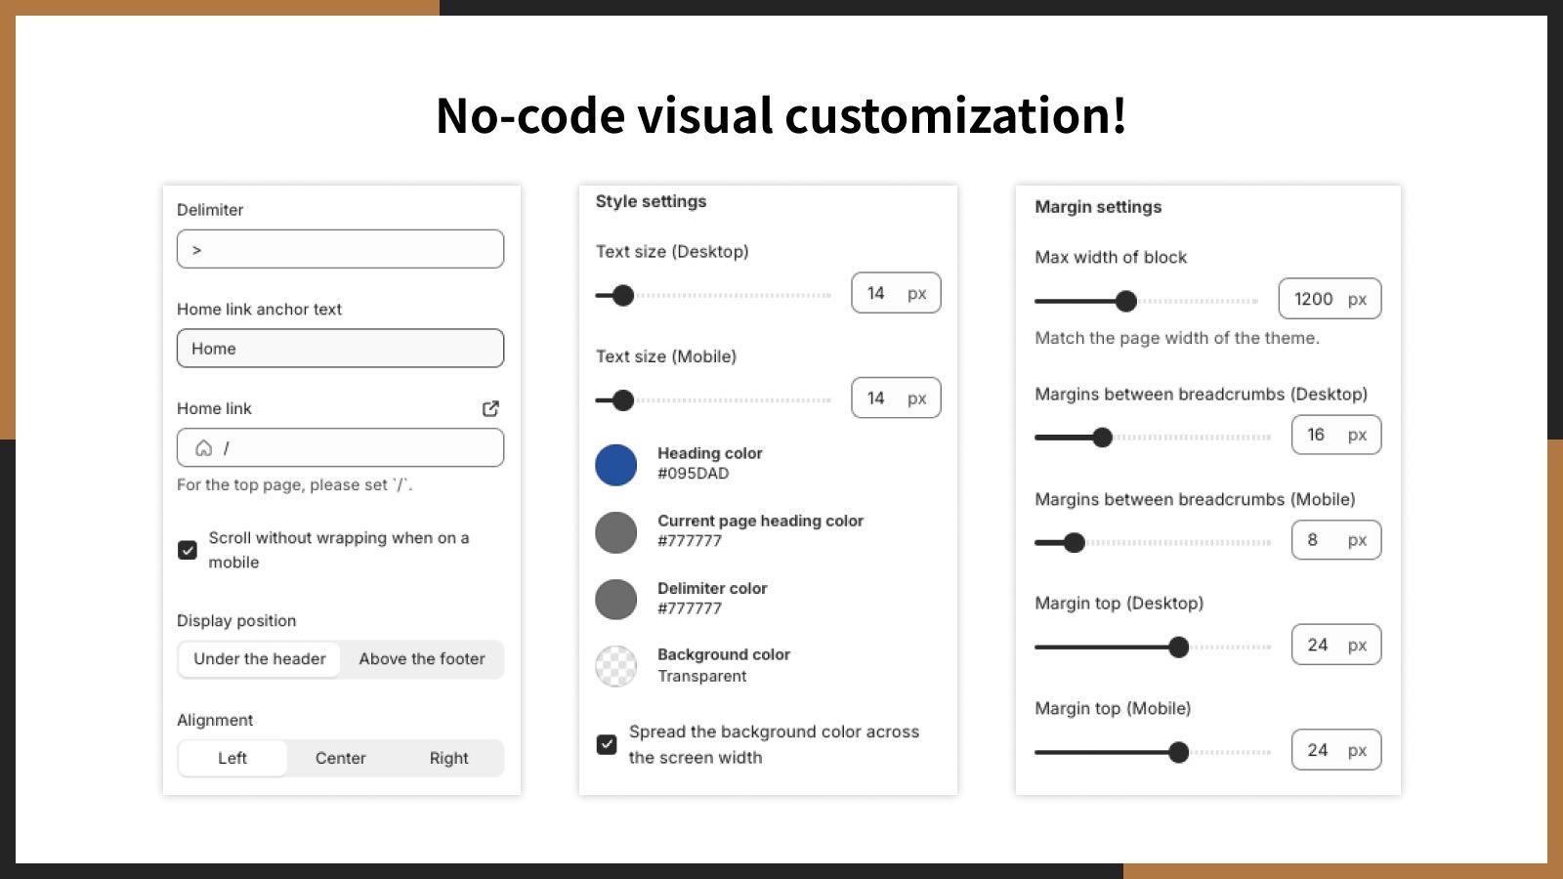Image resolution: width=1563 pixels, height=879 pixels.
Task: Open the Home link external link icon
Action: [490, 408]
